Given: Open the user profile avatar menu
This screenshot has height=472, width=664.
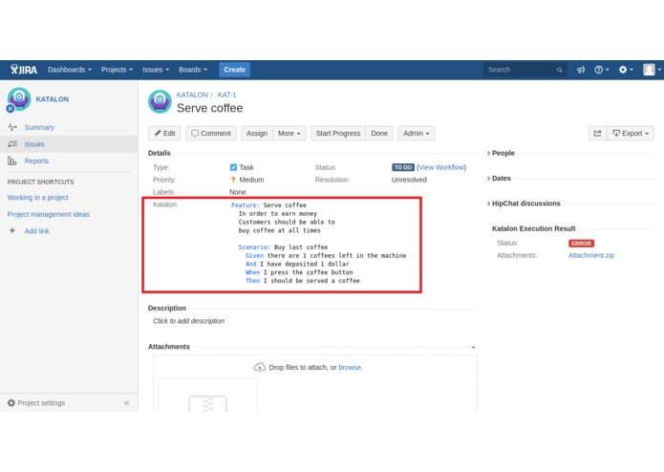Looking at the screenshot, I should pos(652,70).
